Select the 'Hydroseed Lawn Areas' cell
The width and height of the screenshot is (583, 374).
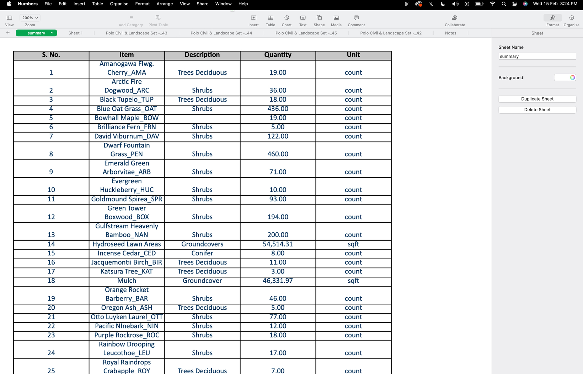tap(127, 244)
